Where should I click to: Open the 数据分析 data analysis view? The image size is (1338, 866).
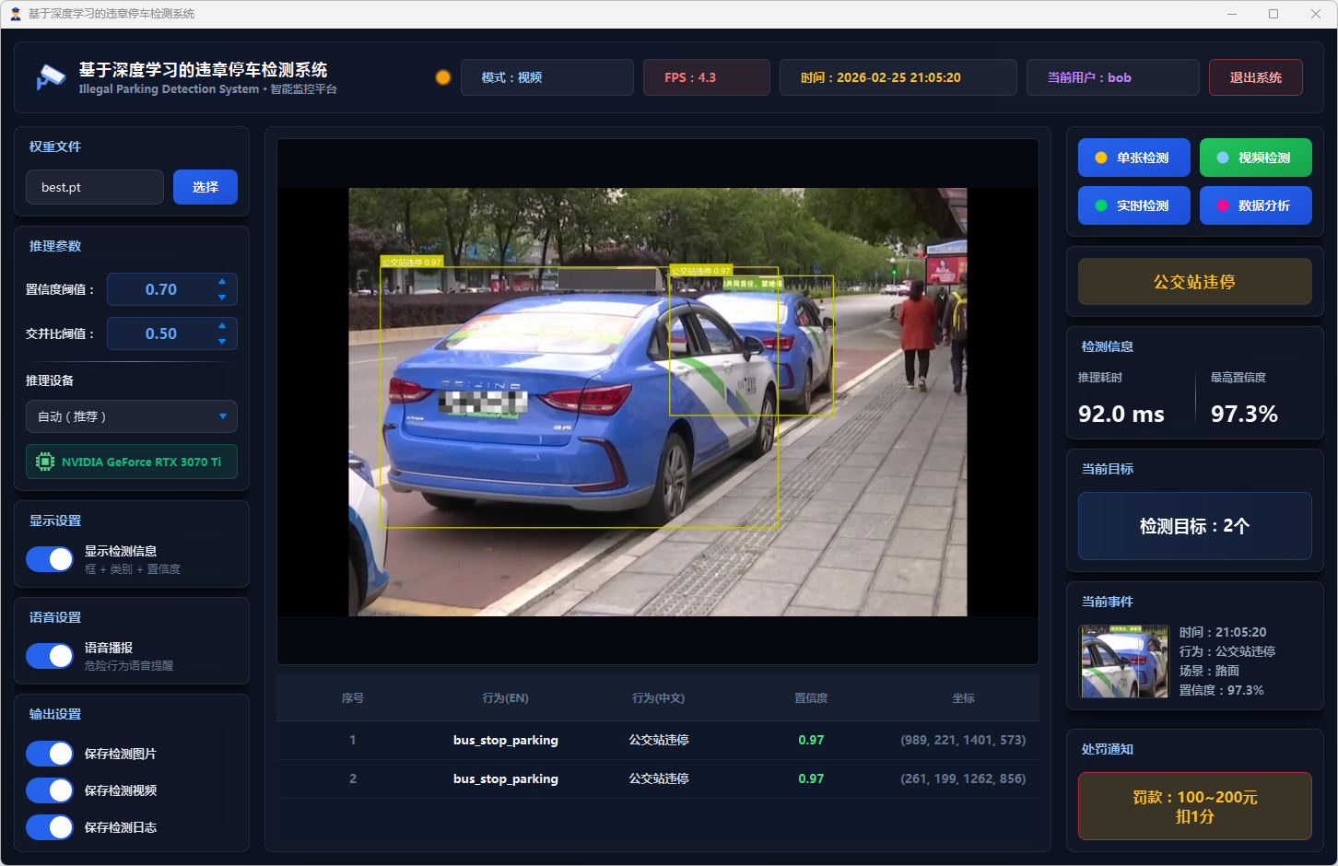pyautogui.click(x=1255, y=205)
